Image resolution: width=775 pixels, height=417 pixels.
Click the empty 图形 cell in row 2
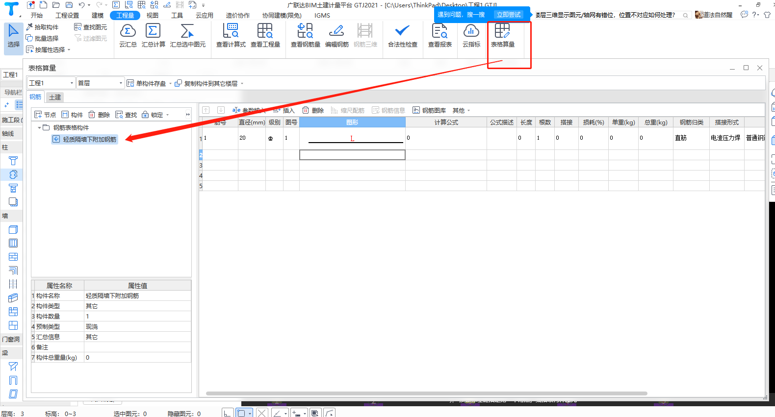[352, 155]
